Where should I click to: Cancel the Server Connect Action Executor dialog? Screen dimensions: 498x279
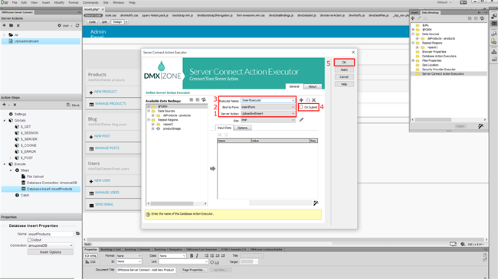[344, 76]
